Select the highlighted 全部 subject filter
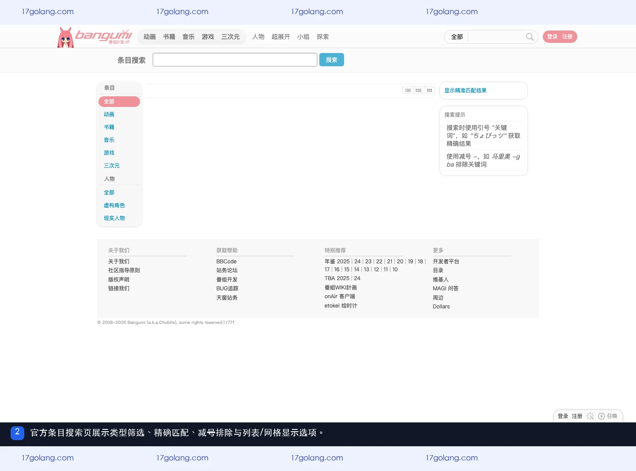This screenshot has height=471, width=636. tap(119, 102)
